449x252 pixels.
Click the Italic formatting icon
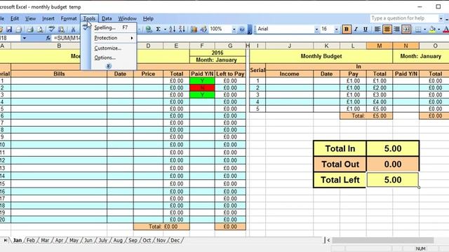(356, 29)
